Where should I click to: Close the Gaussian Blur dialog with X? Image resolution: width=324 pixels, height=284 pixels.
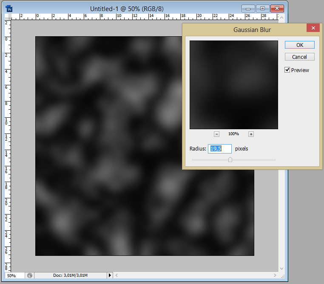pyautogui.click(x=313, y=28)
